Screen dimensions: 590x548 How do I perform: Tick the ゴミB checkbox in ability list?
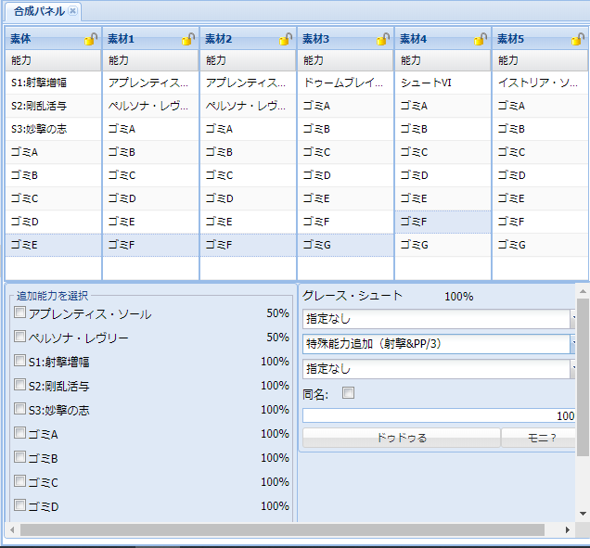coord(19,456)
